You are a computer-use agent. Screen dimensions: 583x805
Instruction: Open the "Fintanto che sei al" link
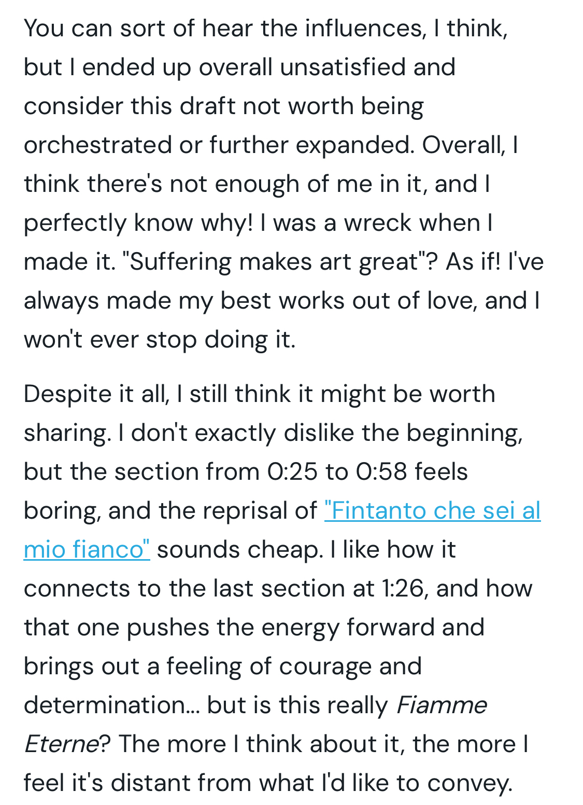point(432,511)
